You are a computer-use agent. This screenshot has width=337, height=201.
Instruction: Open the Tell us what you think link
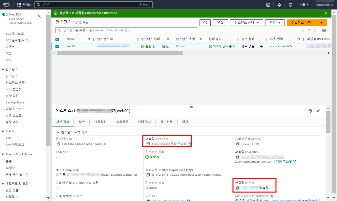[x=21, y=23]
